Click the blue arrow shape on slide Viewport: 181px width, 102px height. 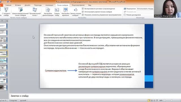click(x=72, y=71)
